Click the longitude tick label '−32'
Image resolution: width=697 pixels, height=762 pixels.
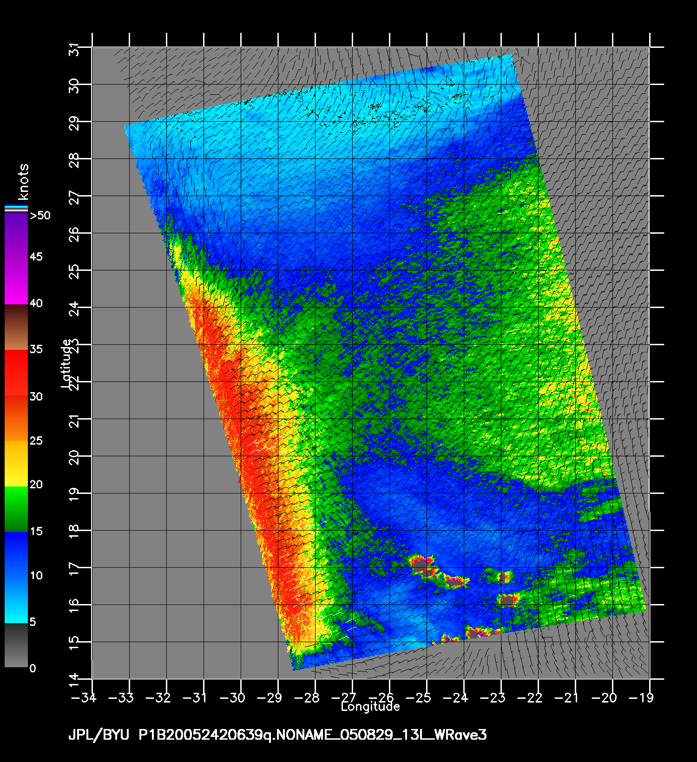(158, 698)
